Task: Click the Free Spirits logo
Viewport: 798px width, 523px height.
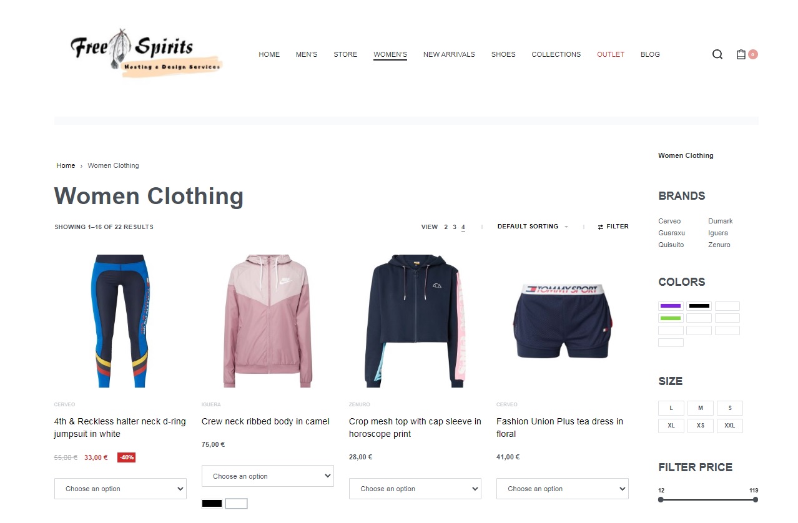Action: click(x=146, y=53)
